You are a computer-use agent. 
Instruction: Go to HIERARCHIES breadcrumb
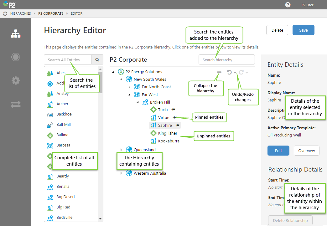click(20, 13)
